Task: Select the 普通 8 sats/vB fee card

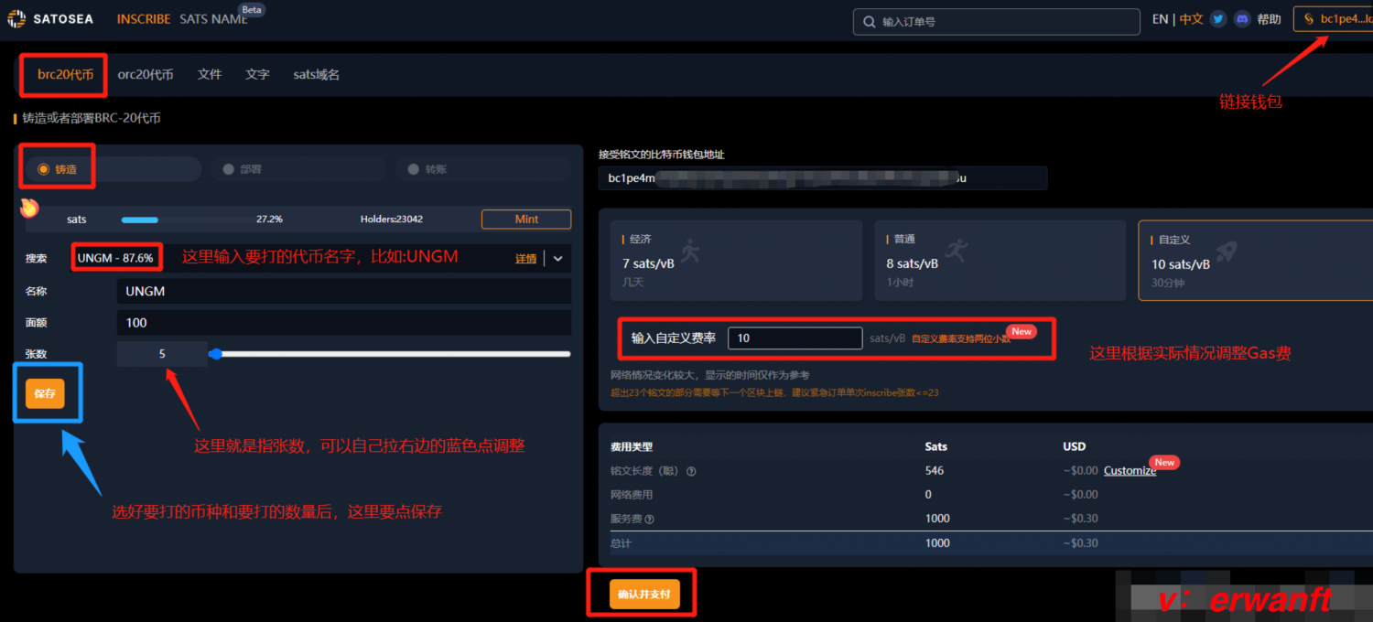Action: (1000, 261)
